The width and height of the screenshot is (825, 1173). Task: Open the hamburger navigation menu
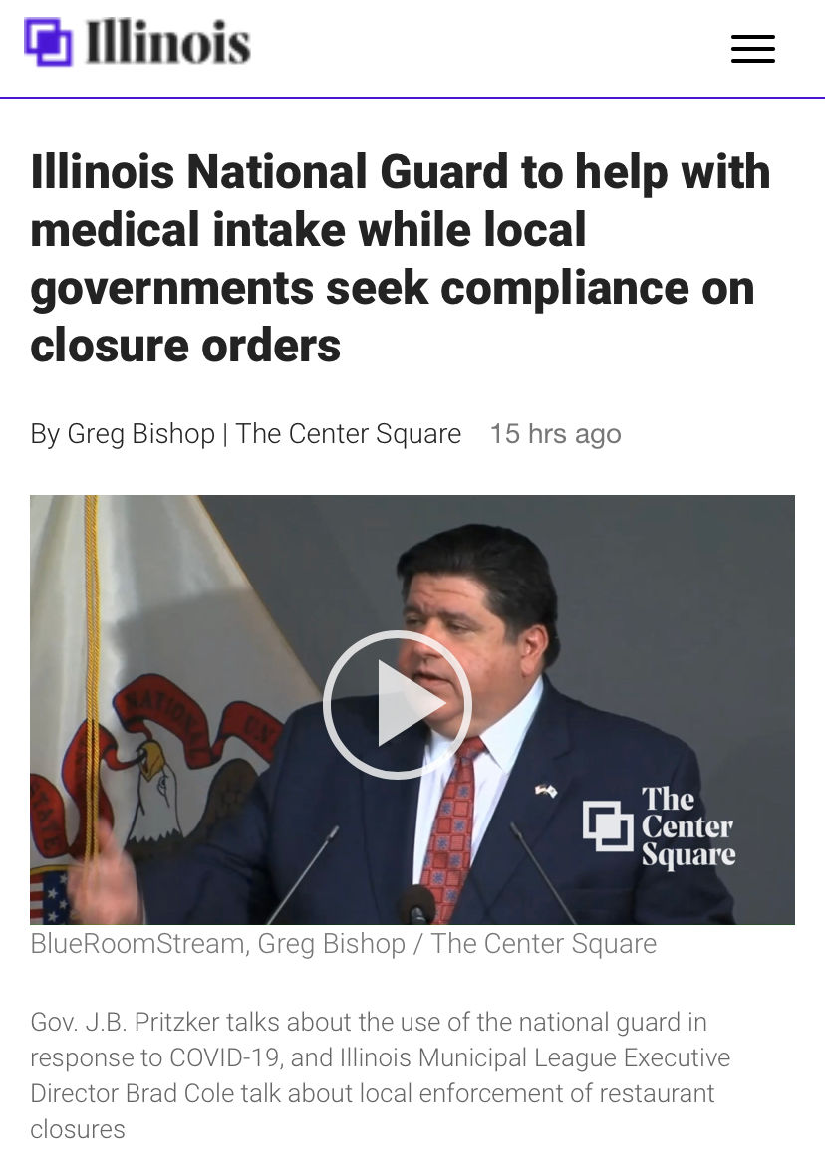point(752,49)
